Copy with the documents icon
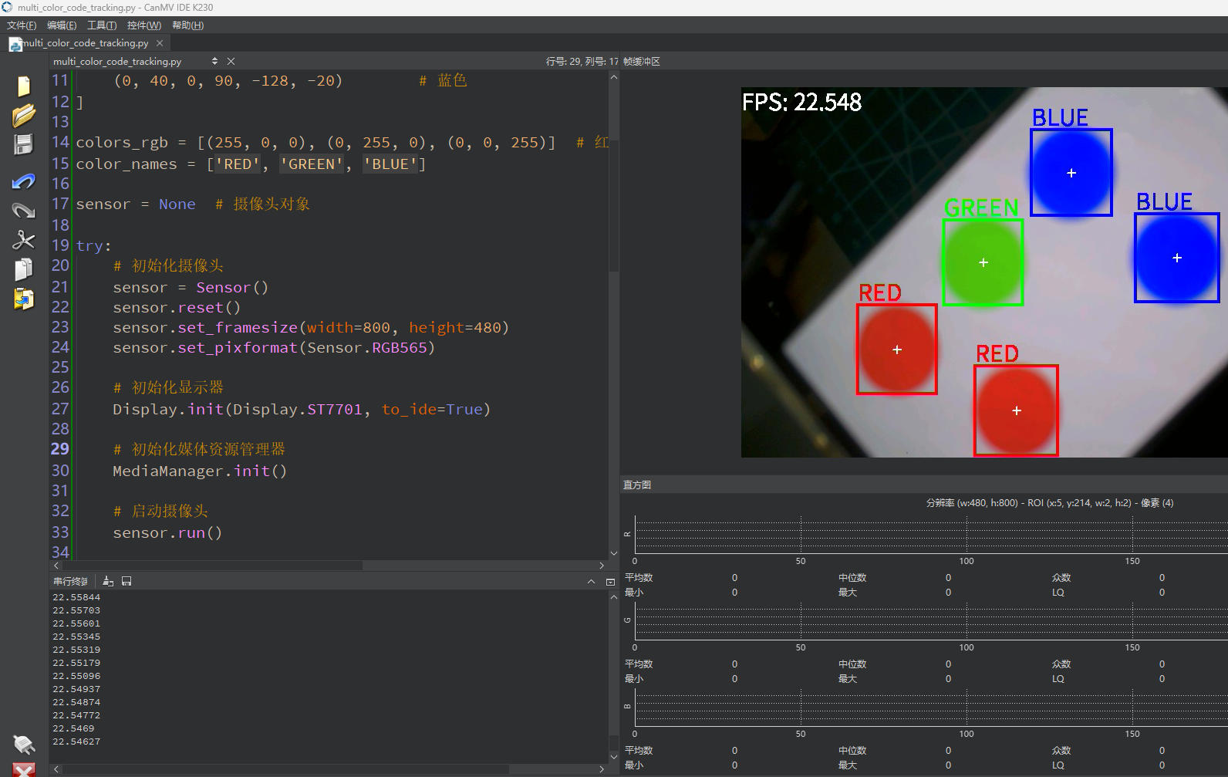 coord(23,269)
